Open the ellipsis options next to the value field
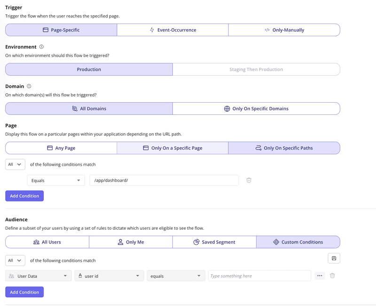Image resolution: width=376 pixels, height=306 pixels. pos(320,275)
